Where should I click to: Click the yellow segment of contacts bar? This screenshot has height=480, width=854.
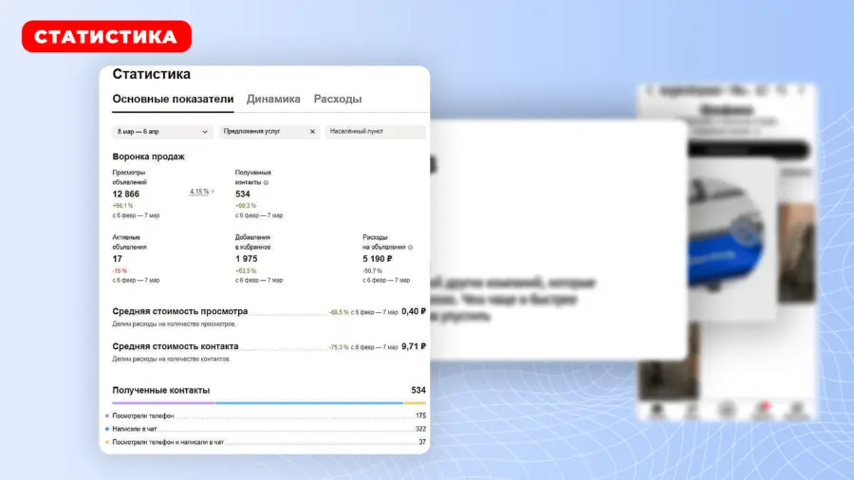[415, 403]
